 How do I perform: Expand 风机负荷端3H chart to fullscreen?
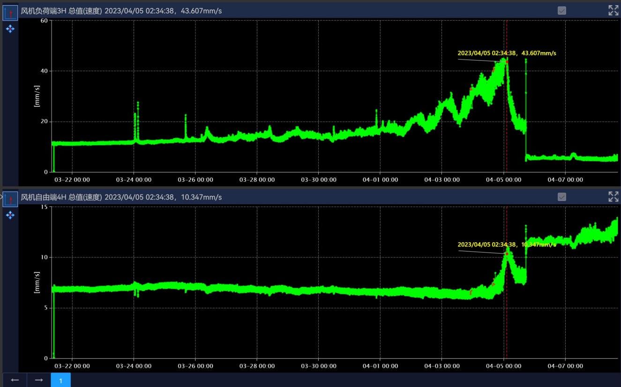coord(613,11)
